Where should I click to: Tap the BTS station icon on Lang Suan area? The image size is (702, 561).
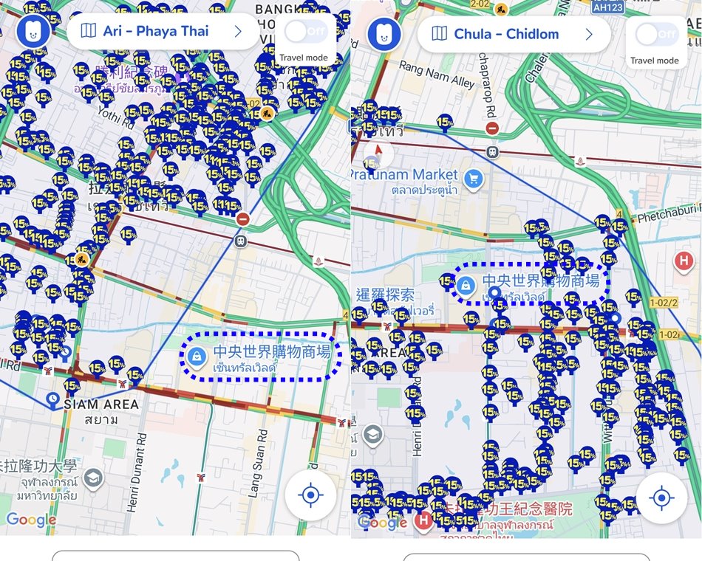point(201,478)
